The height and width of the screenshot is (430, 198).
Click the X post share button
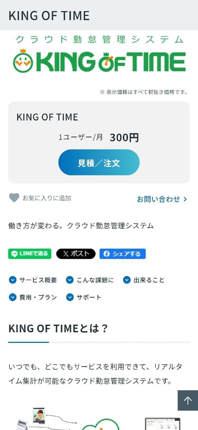click(76, 254)
